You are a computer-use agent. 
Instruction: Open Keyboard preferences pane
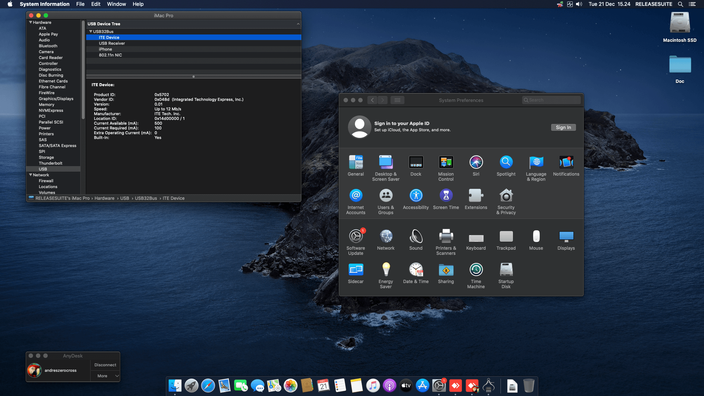476,240
